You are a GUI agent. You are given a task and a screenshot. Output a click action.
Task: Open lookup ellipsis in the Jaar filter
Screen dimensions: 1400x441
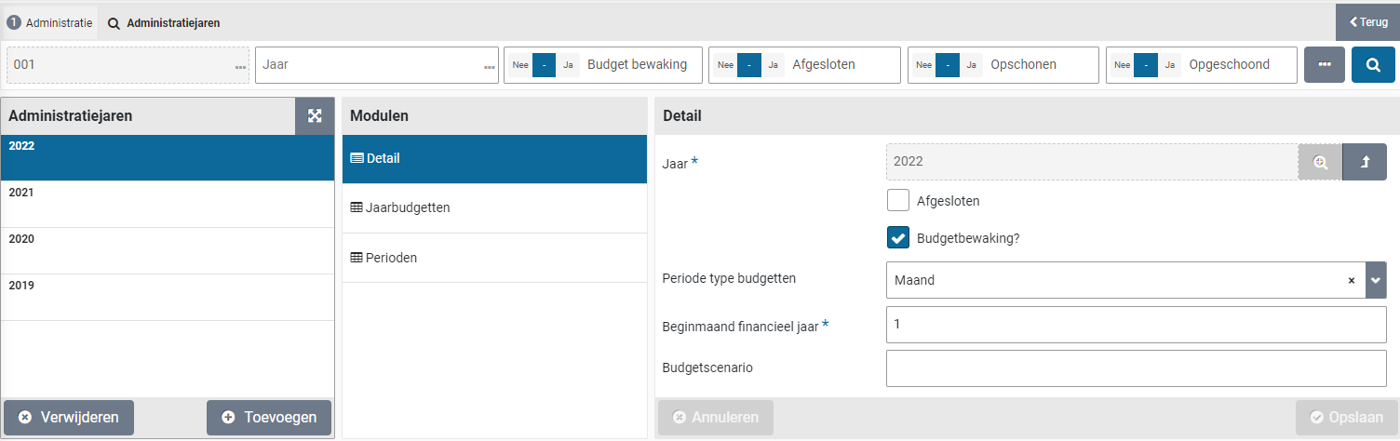click(489, 66)
